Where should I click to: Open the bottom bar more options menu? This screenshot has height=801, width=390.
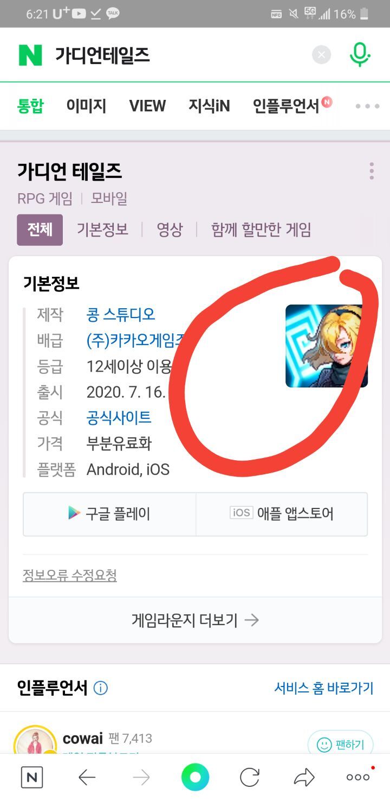[x=359, y=777]
